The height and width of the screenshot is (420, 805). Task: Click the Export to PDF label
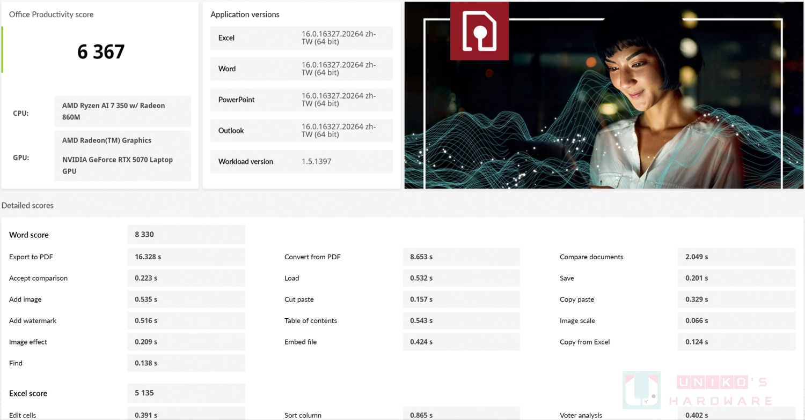click(x=31, y=257)
